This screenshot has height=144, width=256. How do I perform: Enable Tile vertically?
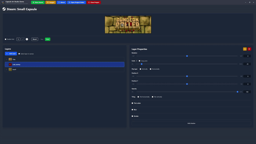coord(153,97)
